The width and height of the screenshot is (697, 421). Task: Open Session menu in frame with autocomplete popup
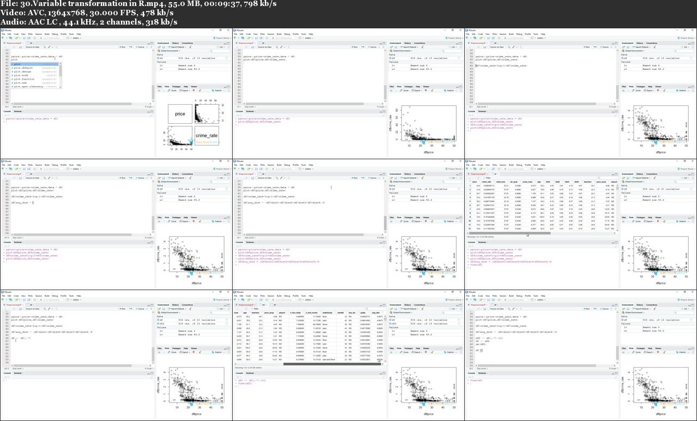pos(39,34)
